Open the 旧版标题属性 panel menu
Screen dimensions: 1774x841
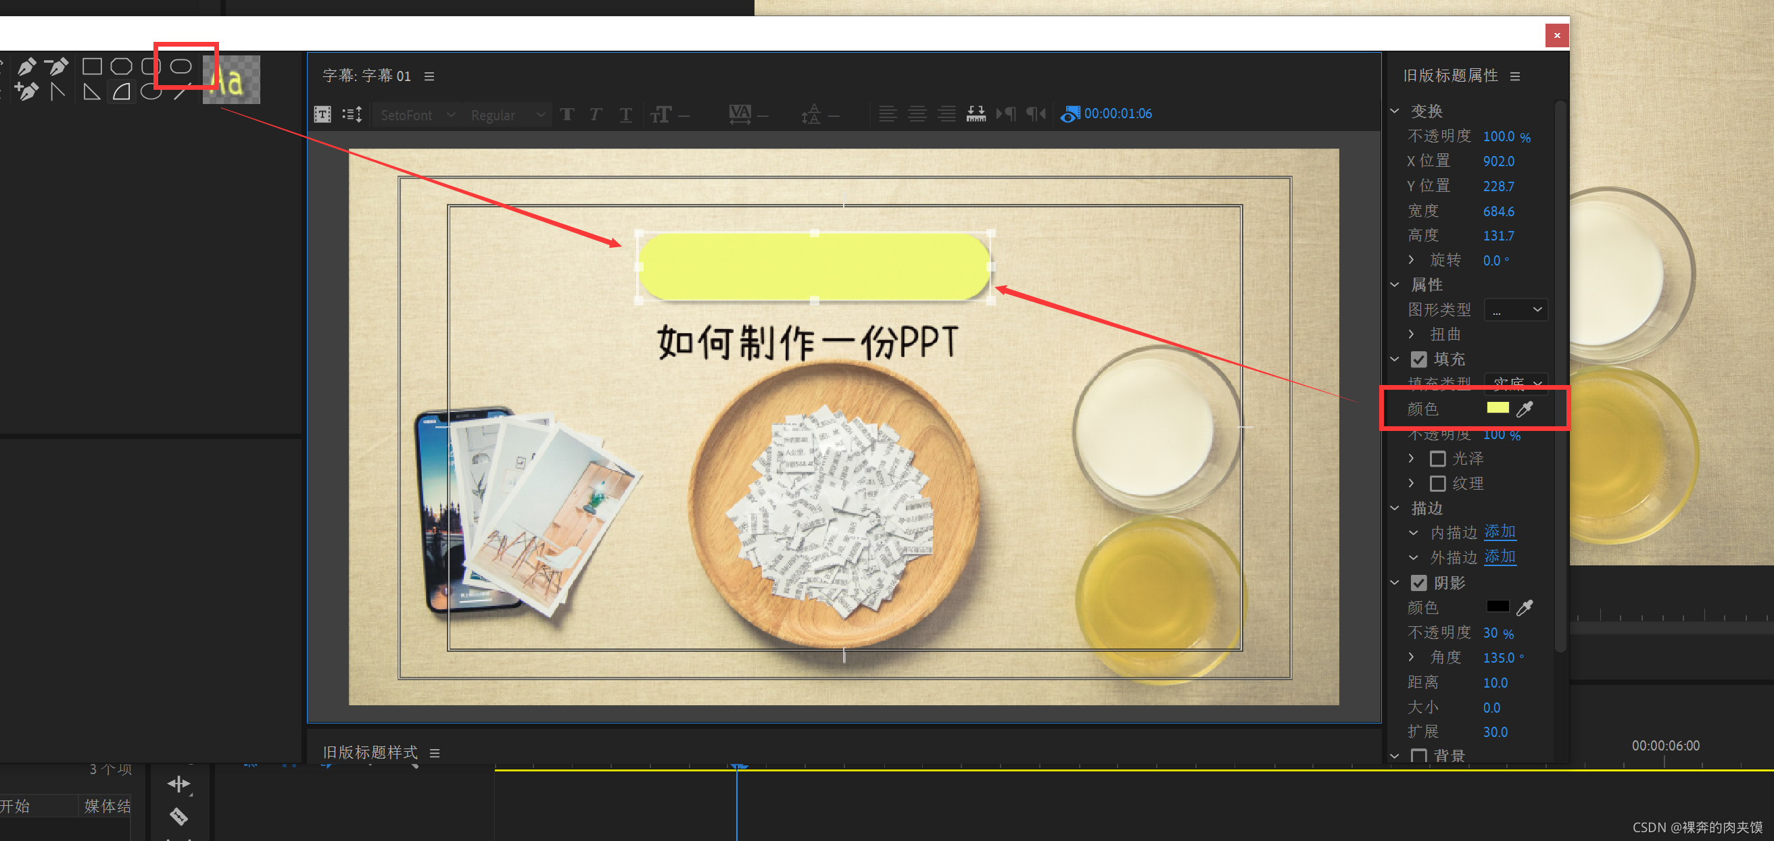(1515, 76)
